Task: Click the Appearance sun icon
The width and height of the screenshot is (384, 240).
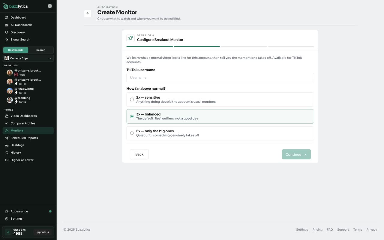Action: (x=7, y=211)
